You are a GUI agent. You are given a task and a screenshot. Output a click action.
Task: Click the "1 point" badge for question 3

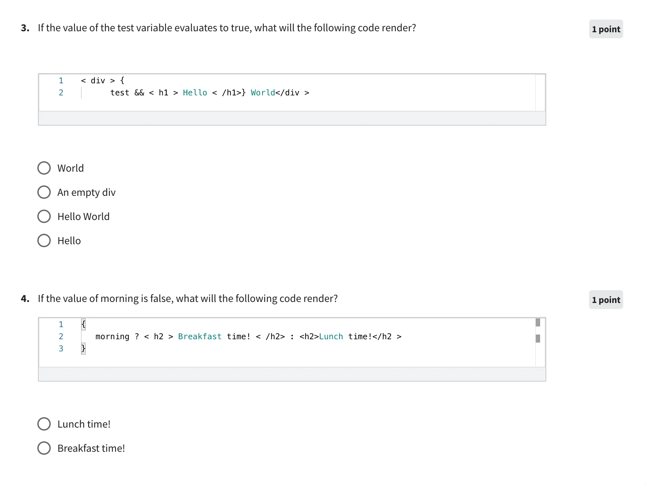pos(606,29)
